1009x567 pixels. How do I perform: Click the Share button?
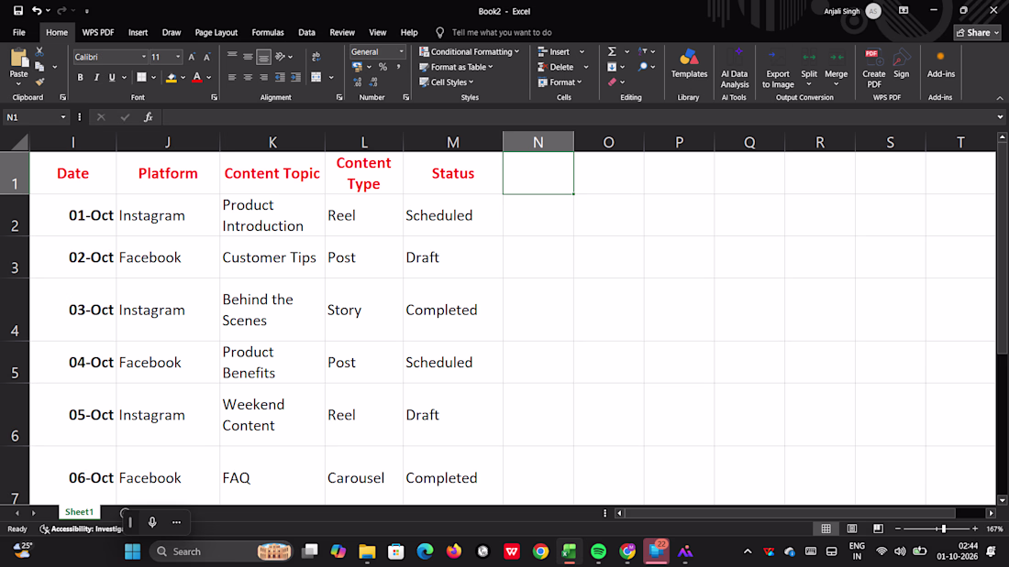coord(977,32)
